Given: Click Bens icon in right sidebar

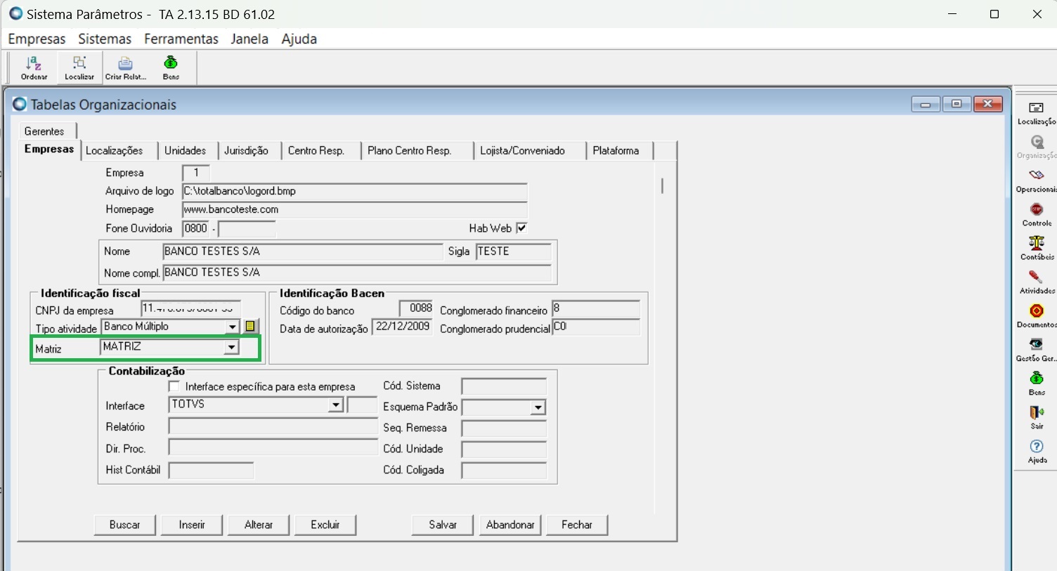Looking at the screenshot, I should (x=1037, y=383).
